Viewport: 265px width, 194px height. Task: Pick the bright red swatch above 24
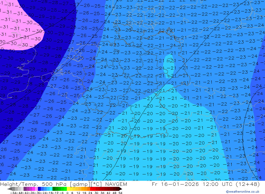coord(92,189)
